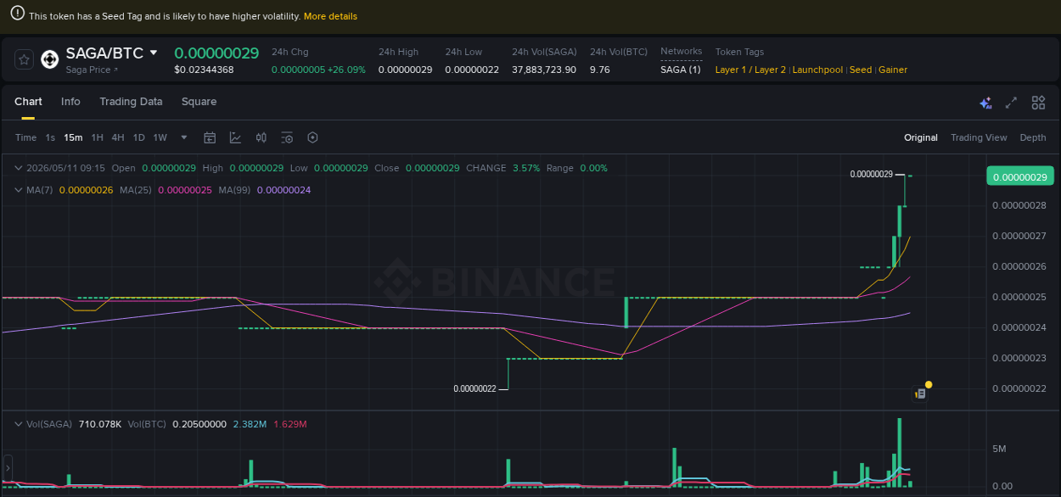
Task: Select the Seed token tag
Action: [861, 70]
